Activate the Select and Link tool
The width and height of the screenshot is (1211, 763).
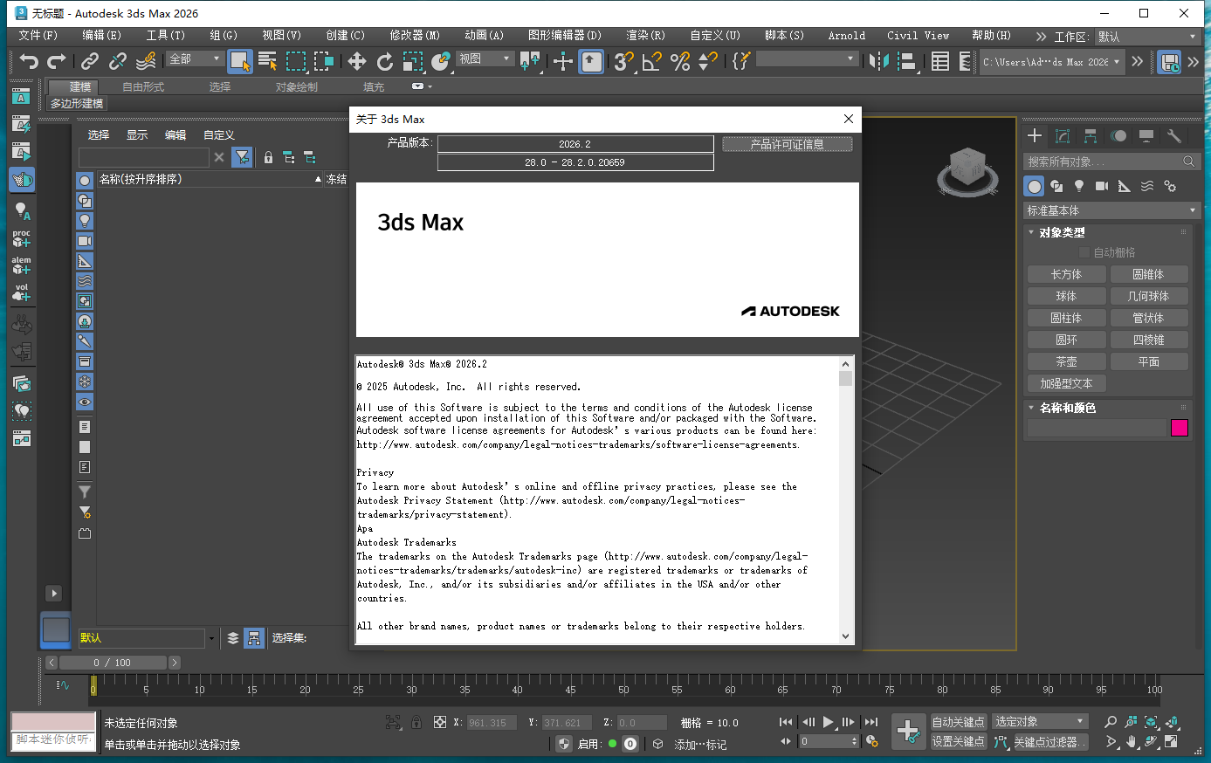coord(90,61)
